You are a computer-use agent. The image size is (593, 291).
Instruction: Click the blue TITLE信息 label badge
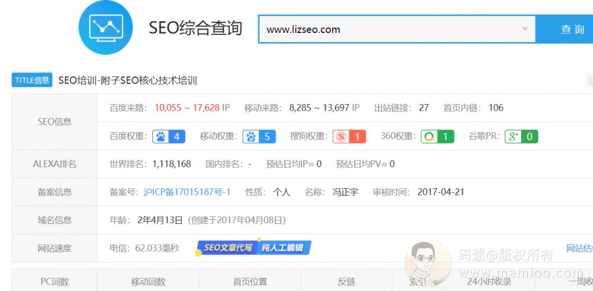pos(32,80)
